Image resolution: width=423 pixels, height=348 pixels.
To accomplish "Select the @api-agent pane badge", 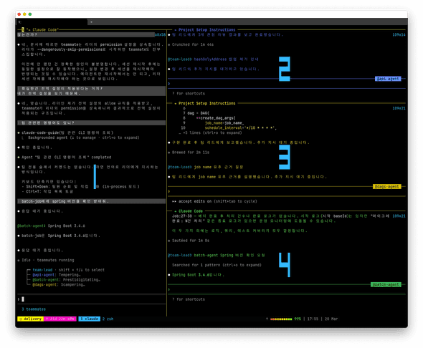I will coord(388,79).
